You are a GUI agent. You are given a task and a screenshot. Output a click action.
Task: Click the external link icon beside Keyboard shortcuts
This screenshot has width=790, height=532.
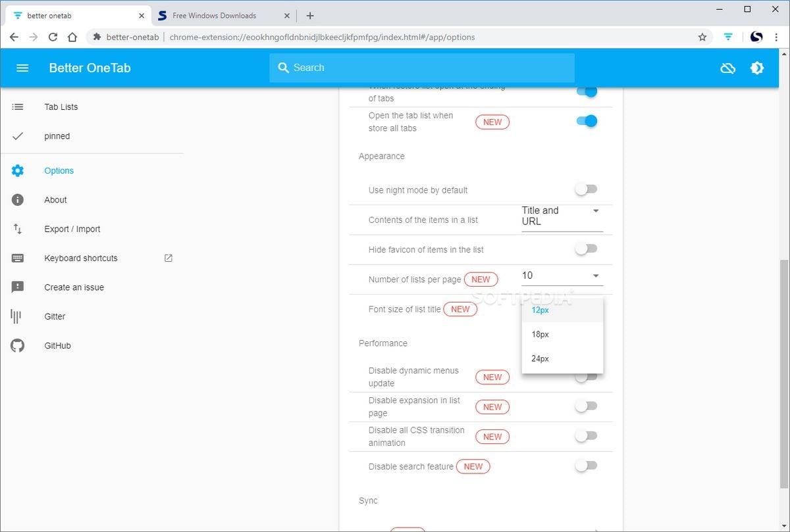pyautogui.click(x=168, y=258)
